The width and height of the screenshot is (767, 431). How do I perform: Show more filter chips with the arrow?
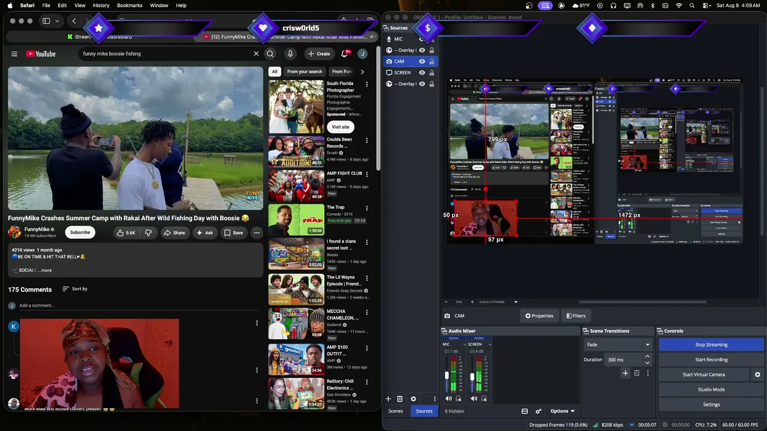pyautogui.click(x=362, y=72)
